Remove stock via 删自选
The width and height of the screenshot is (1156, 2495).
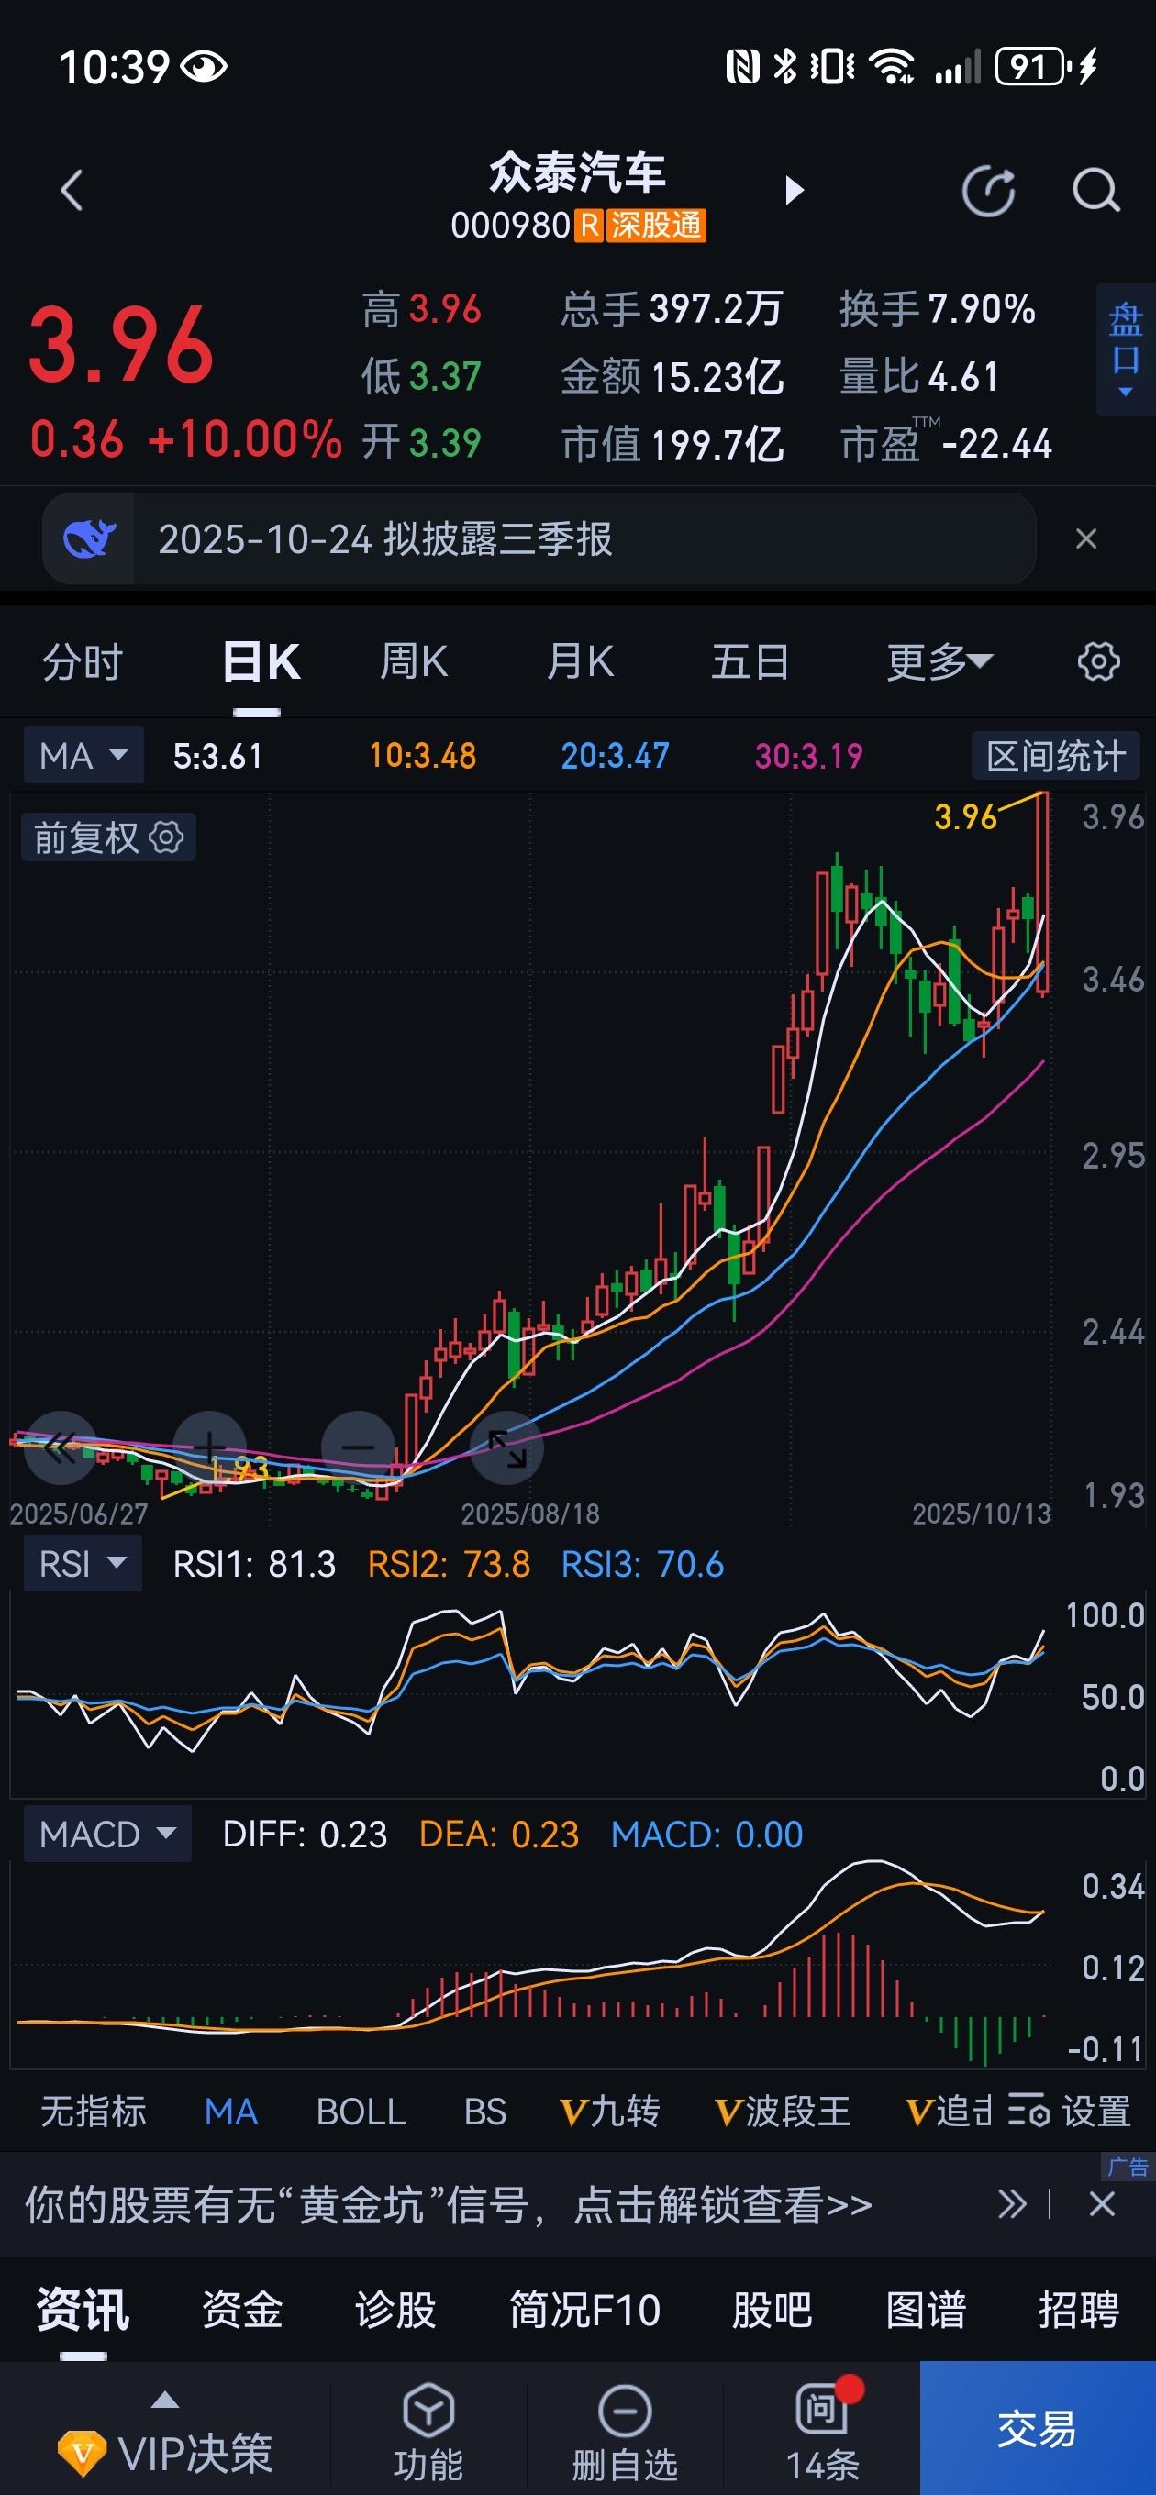pos(625,2432)
